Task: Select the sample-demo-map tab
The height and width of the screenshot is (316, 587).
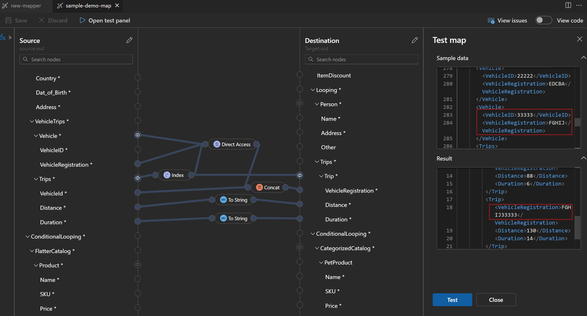Action: 88,6
